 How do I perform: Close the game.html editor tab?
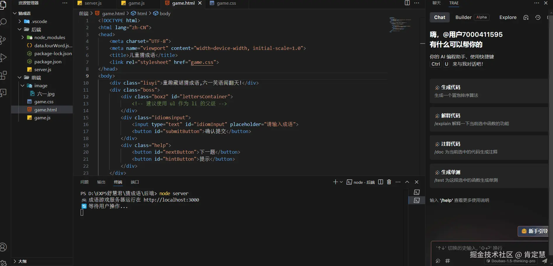(200, 3)
